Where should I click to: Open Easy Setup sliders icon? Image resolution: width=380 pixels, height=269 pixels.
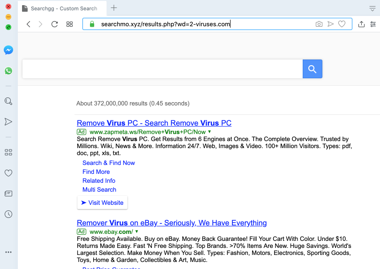[x=373, y=24]
